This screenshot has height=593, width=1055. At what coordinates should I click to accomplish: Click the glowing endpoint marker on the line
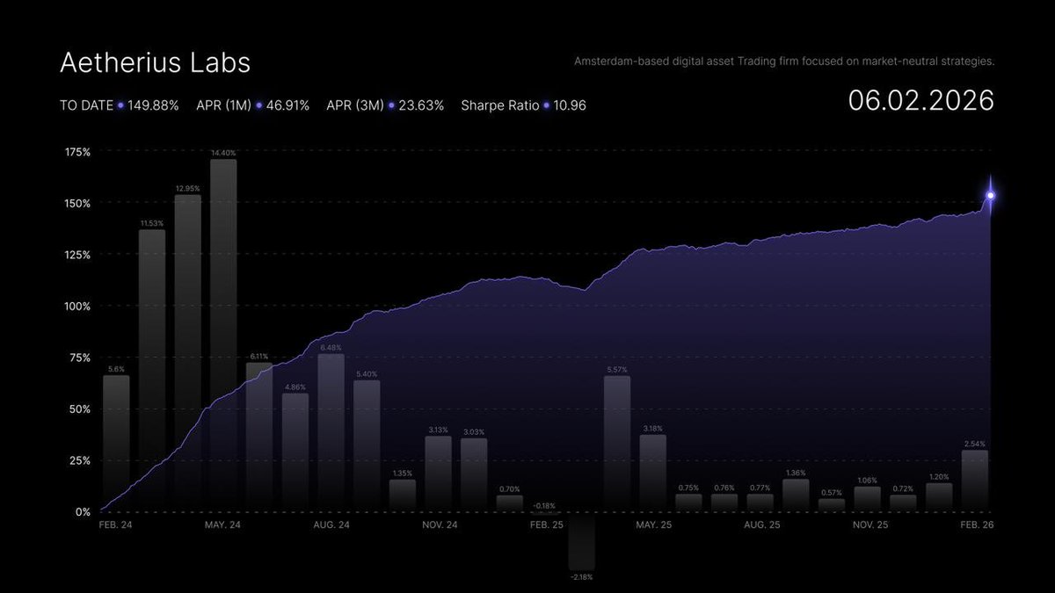pyautogui.click(x=991, y=195)
